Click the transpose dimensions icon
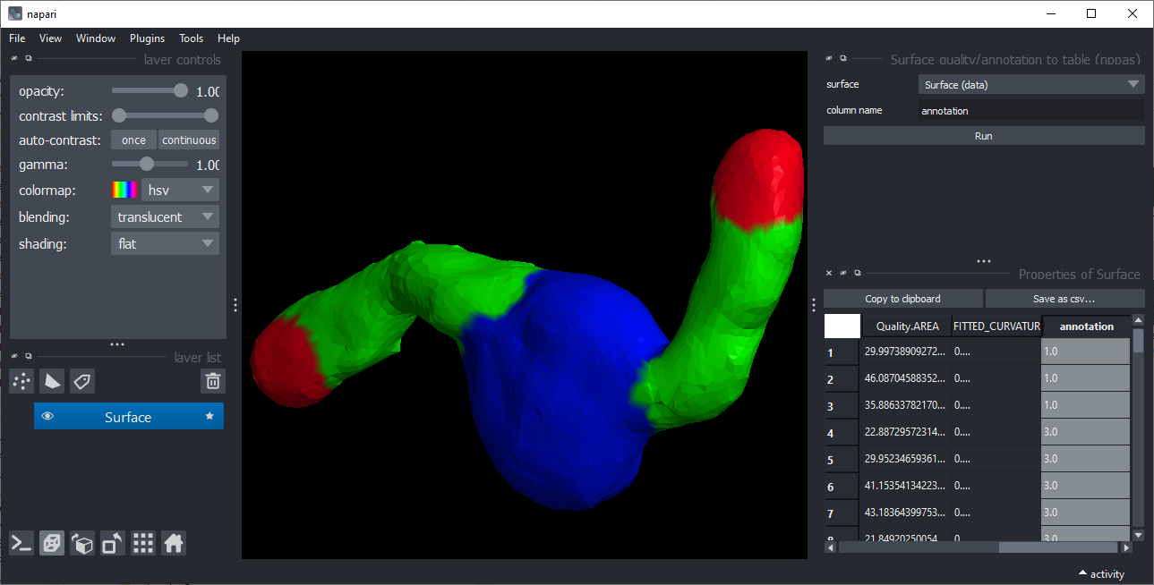1154x585 pixels. pyautogui.click(x=113, y=543)
